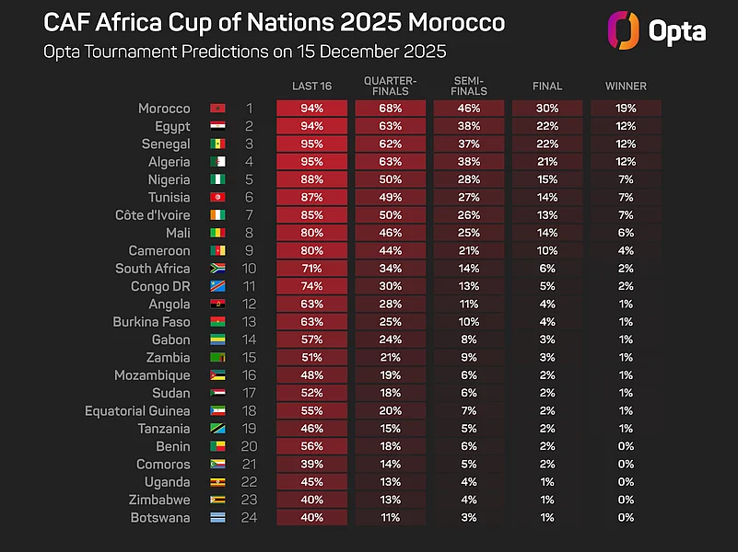Click the Côte d'Ivoire team name
Viewport: 738px width, 552px height.
pyautogui.click(x=155, y=215)
